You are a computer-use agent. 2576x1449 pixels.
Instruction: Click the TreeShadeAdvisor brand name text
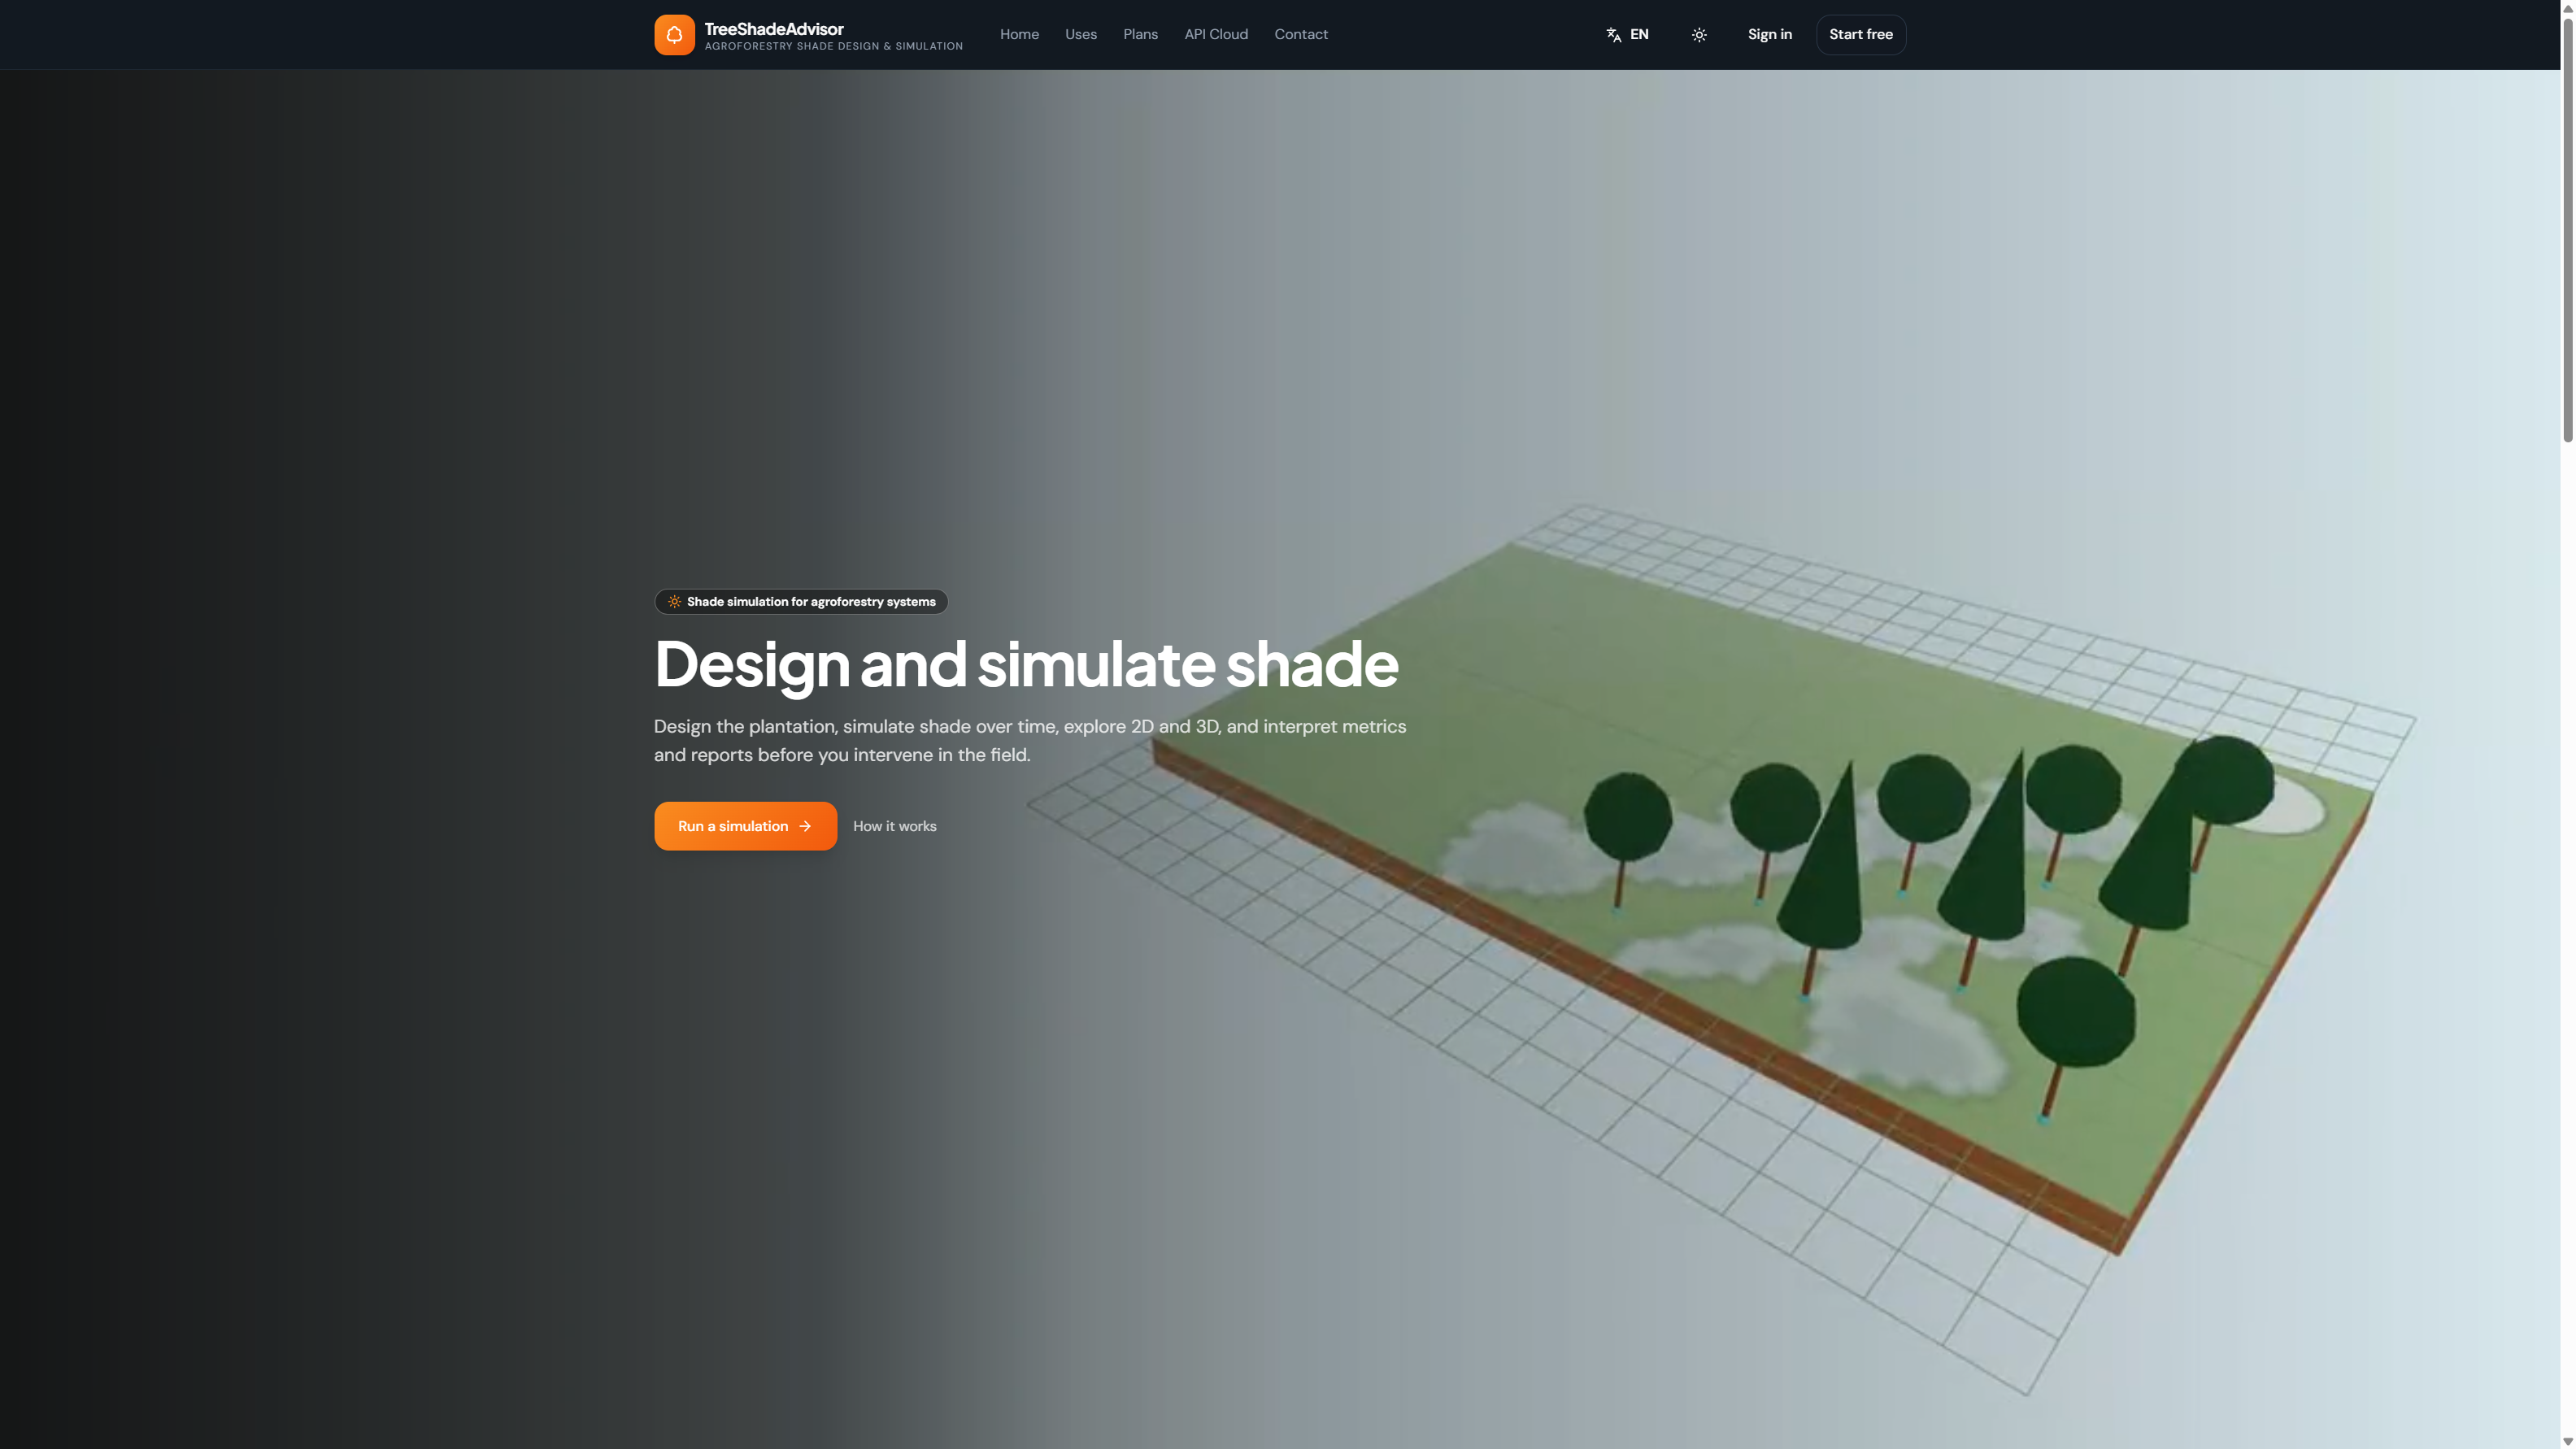point(774,29)
